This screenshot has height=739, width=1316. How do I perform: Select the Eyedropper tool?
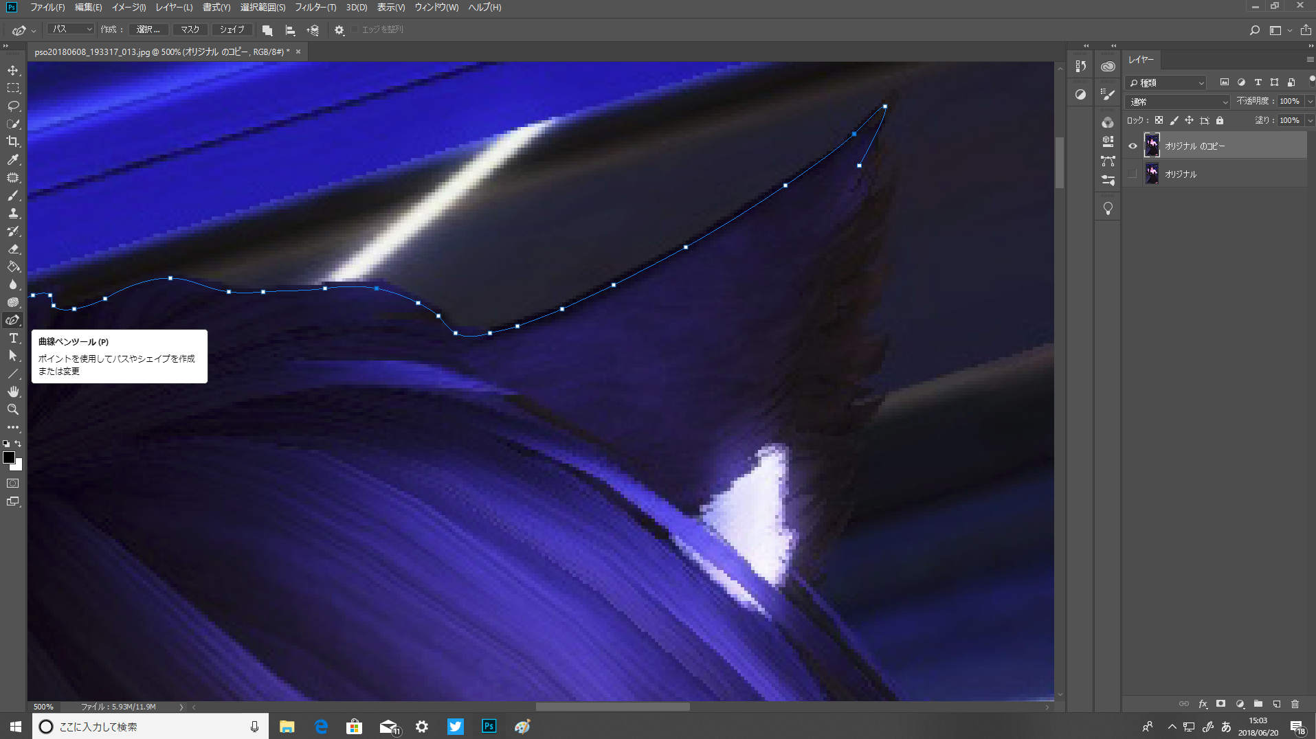(13, 159)
